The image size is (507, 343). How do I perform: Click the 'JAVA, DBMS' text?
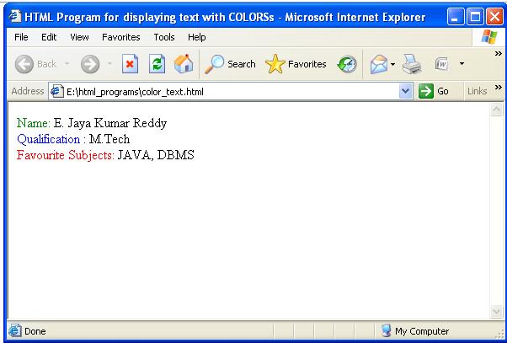[x=156, y=155]
